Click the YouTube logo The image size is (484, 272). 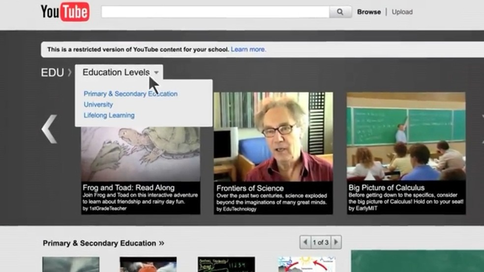(x=65, y=12)
